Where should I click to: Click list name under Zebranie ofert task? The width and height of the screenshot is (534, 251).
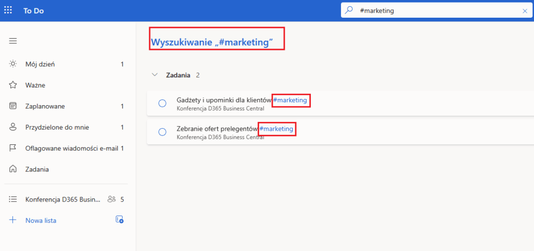click(x=221, y=137)
